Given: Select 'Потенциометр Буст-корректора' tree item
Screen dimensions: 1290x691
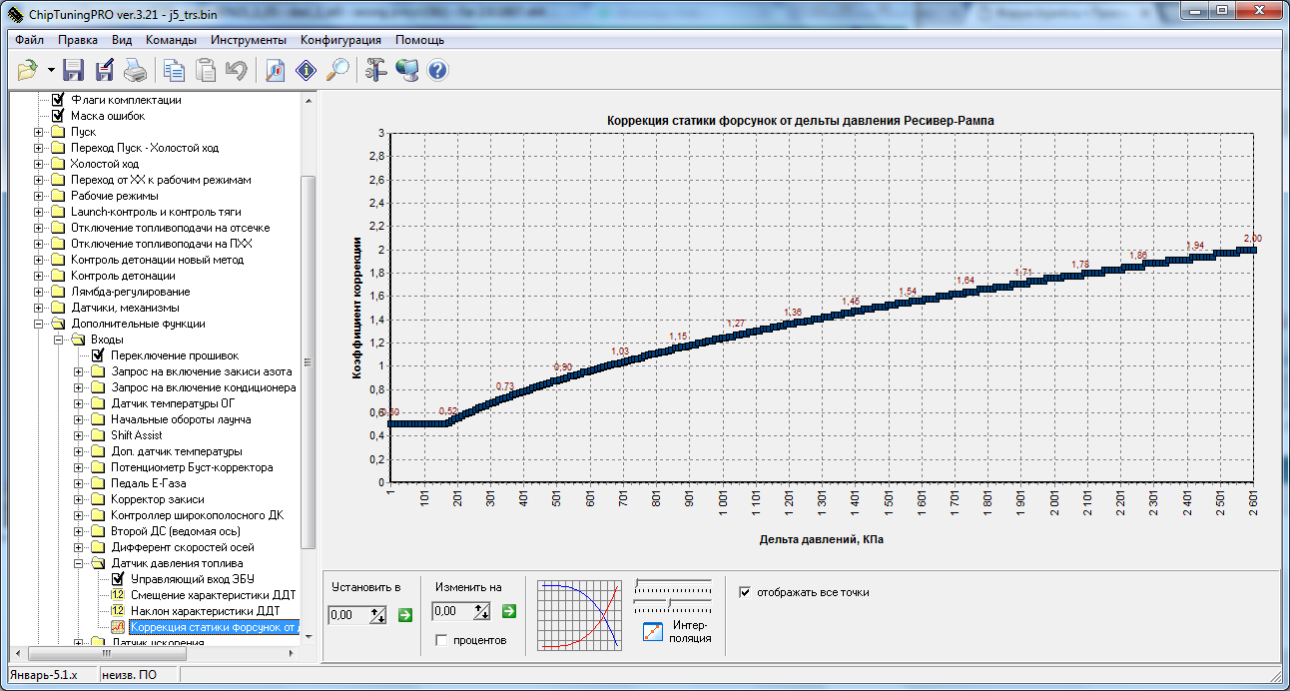Looking at the screenshot, I should pyautogui.click(x=192, y=467).
